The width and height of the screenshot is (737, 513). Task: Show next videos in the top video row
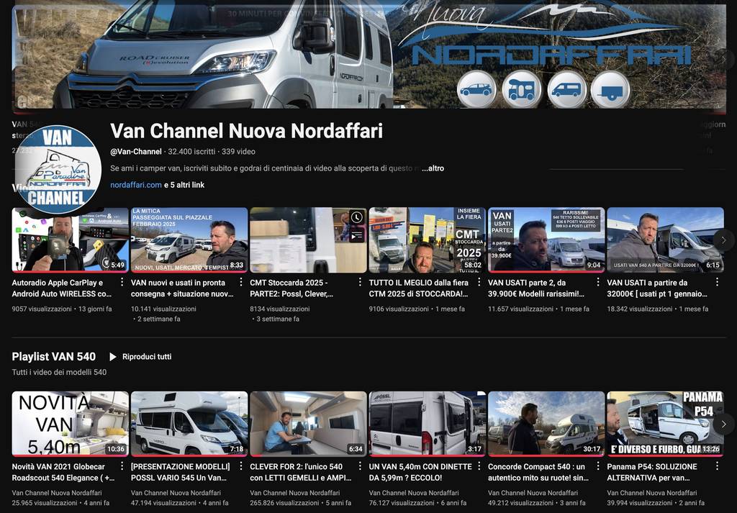(723, 240)
